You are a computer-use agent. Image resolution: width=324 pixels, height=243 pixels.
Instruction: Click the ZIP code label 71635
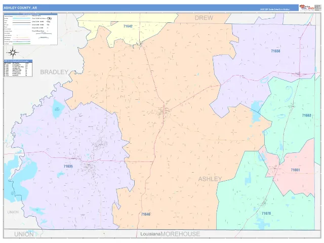click(68, 166)
